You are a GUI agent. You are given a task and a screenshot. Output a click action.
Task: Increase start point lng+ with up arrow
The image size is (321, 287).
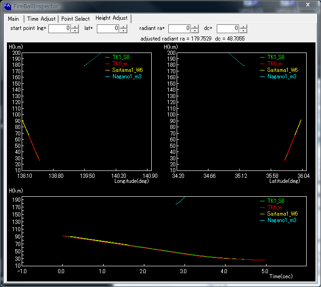75,26
